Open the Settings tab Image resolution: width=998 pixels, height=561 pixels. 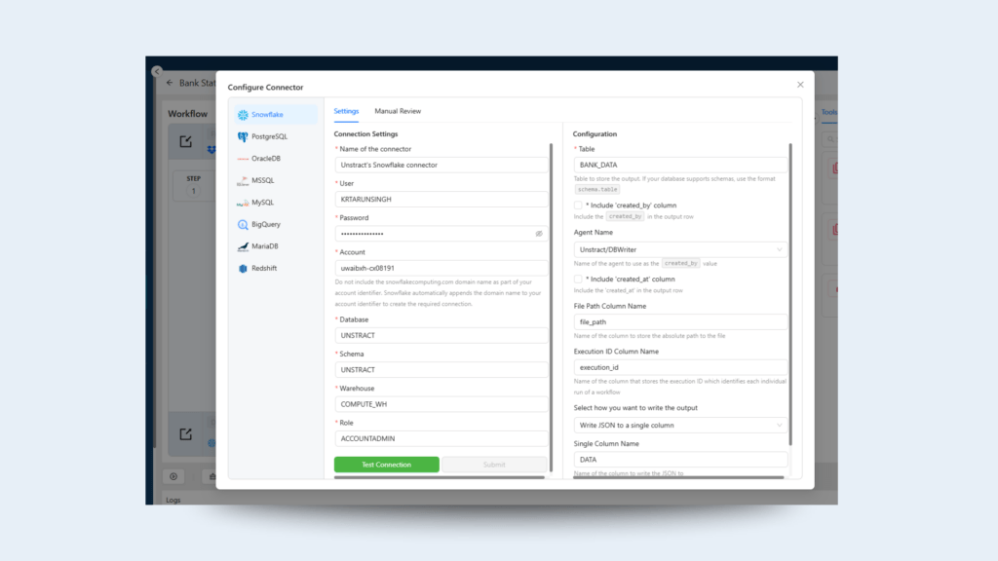pyautogui.click(x=346, y=112)
